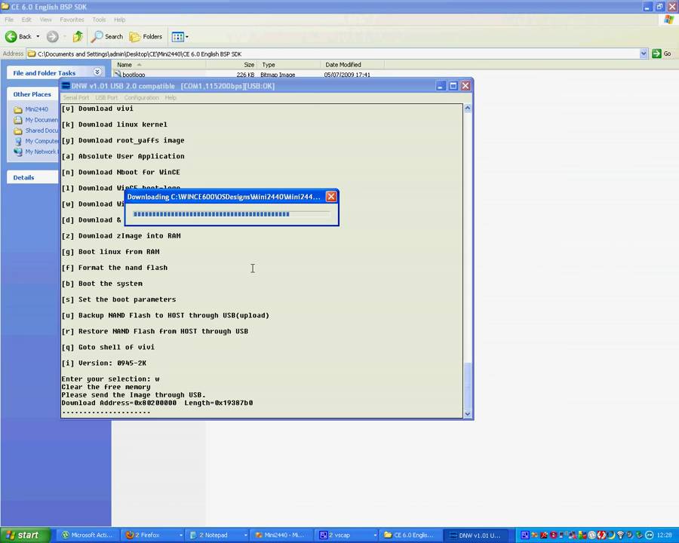Click the Start button

pos(26,535)
